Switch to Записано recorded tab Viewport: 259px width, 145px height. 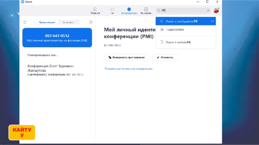[68, 22]
